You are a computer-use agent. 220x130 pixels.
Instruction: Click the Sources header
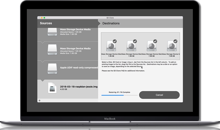click(x=46, y=23)
